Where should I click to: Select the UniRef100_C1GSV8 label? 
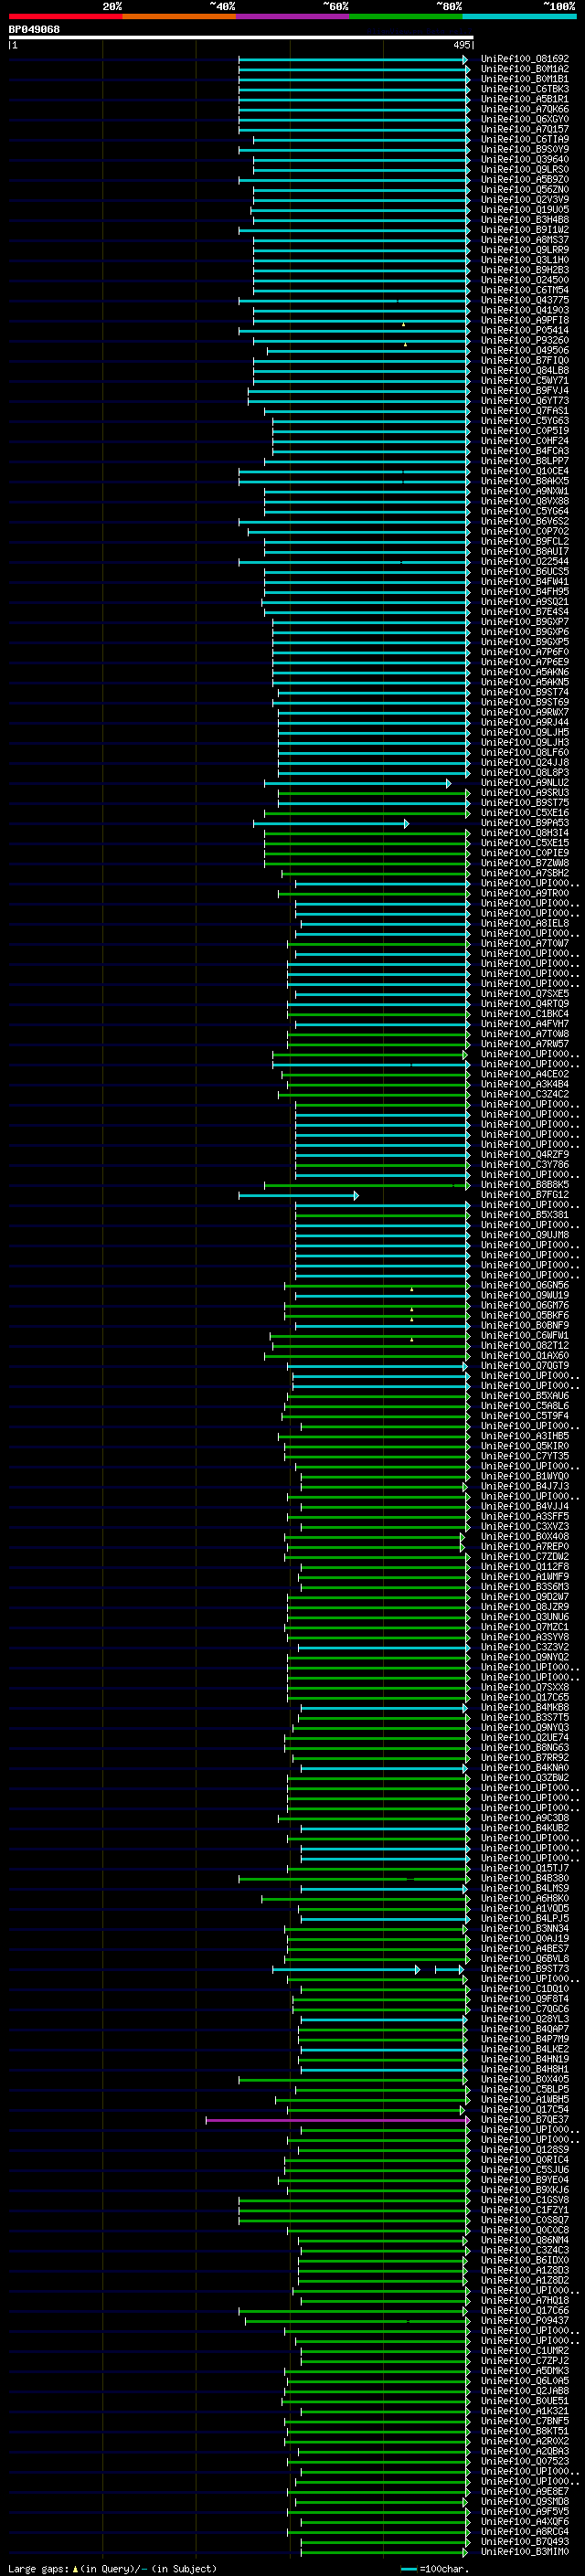coord(525,2200)
